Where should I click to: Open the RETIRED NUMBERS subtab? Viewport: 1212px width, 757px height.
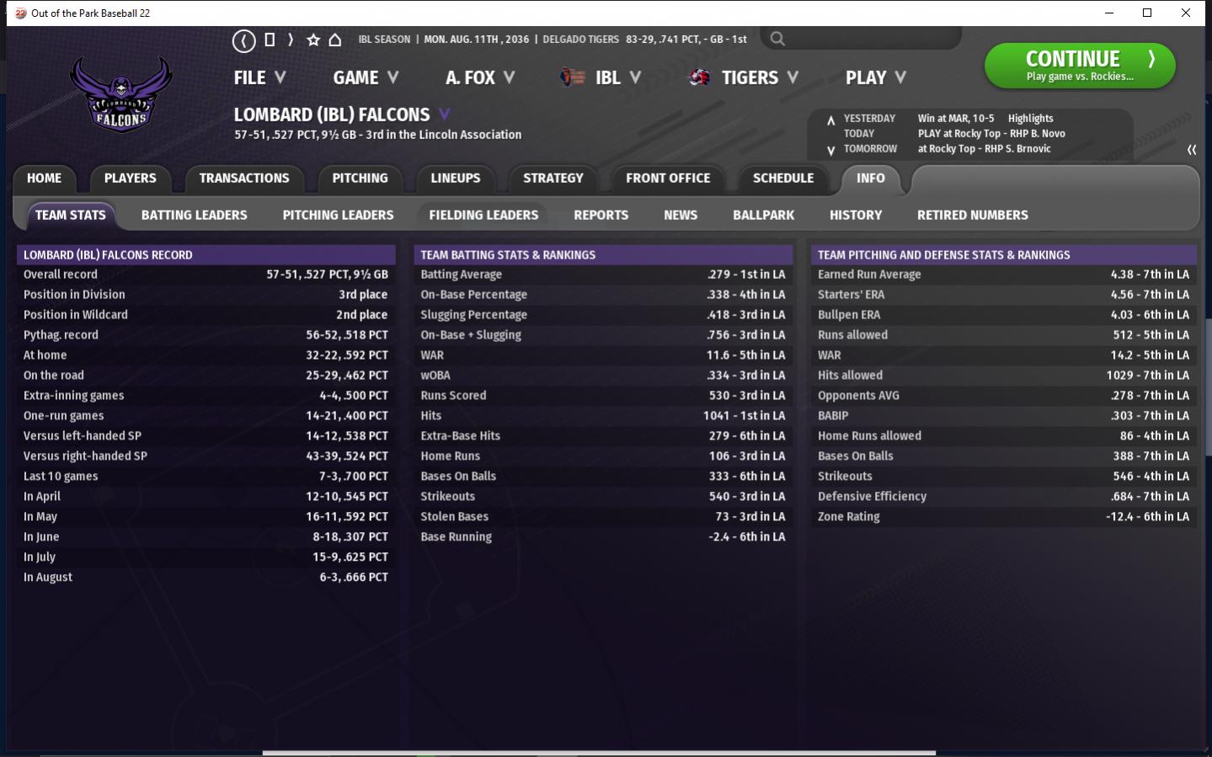[x=973, y=216]
